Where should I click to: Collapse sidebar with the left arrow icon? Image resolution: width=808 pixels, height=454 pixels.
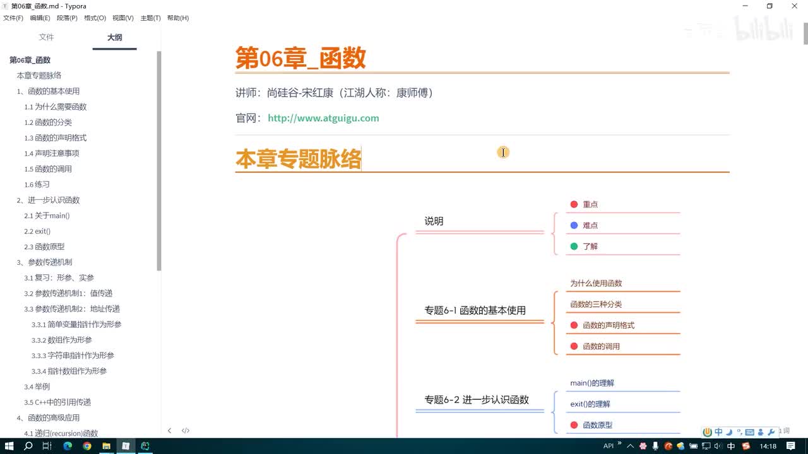[169, 431]
